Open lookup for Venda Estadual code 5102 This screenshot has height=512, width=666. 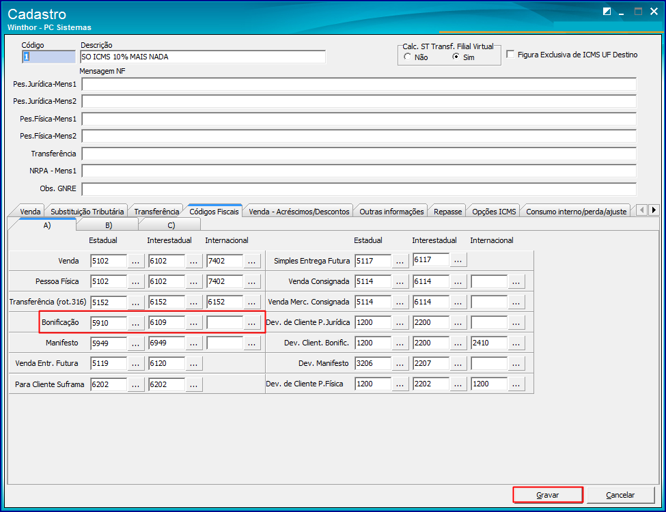coord(135,261)
